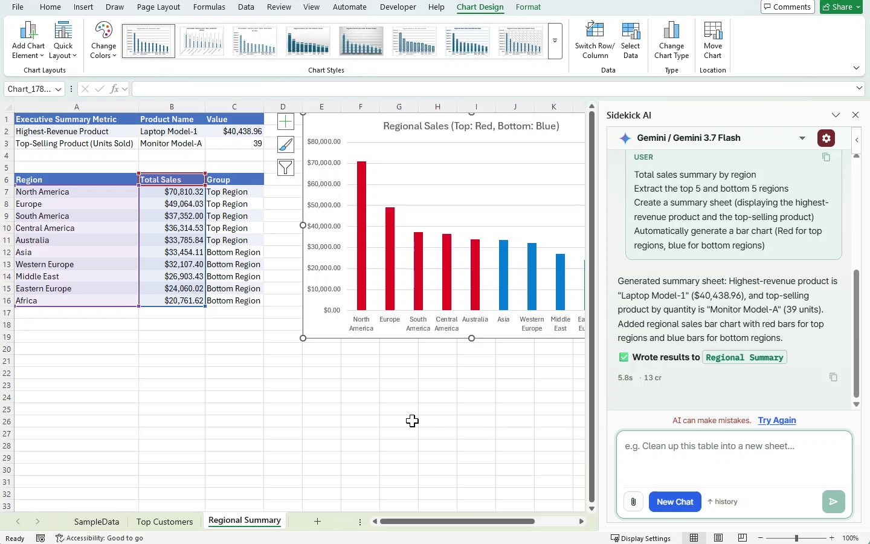Open Chart Styles brush button
The image size is (870, 544).
pos(286,144)
